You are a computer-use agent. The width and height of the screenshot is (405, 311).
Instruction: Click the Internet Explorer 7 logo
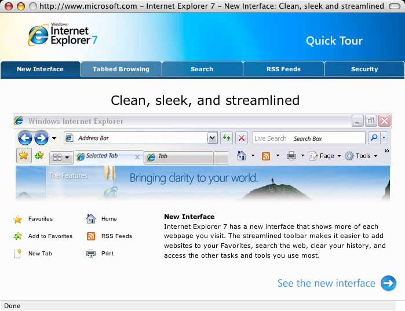pyautogui.click(x=63, y=35)
